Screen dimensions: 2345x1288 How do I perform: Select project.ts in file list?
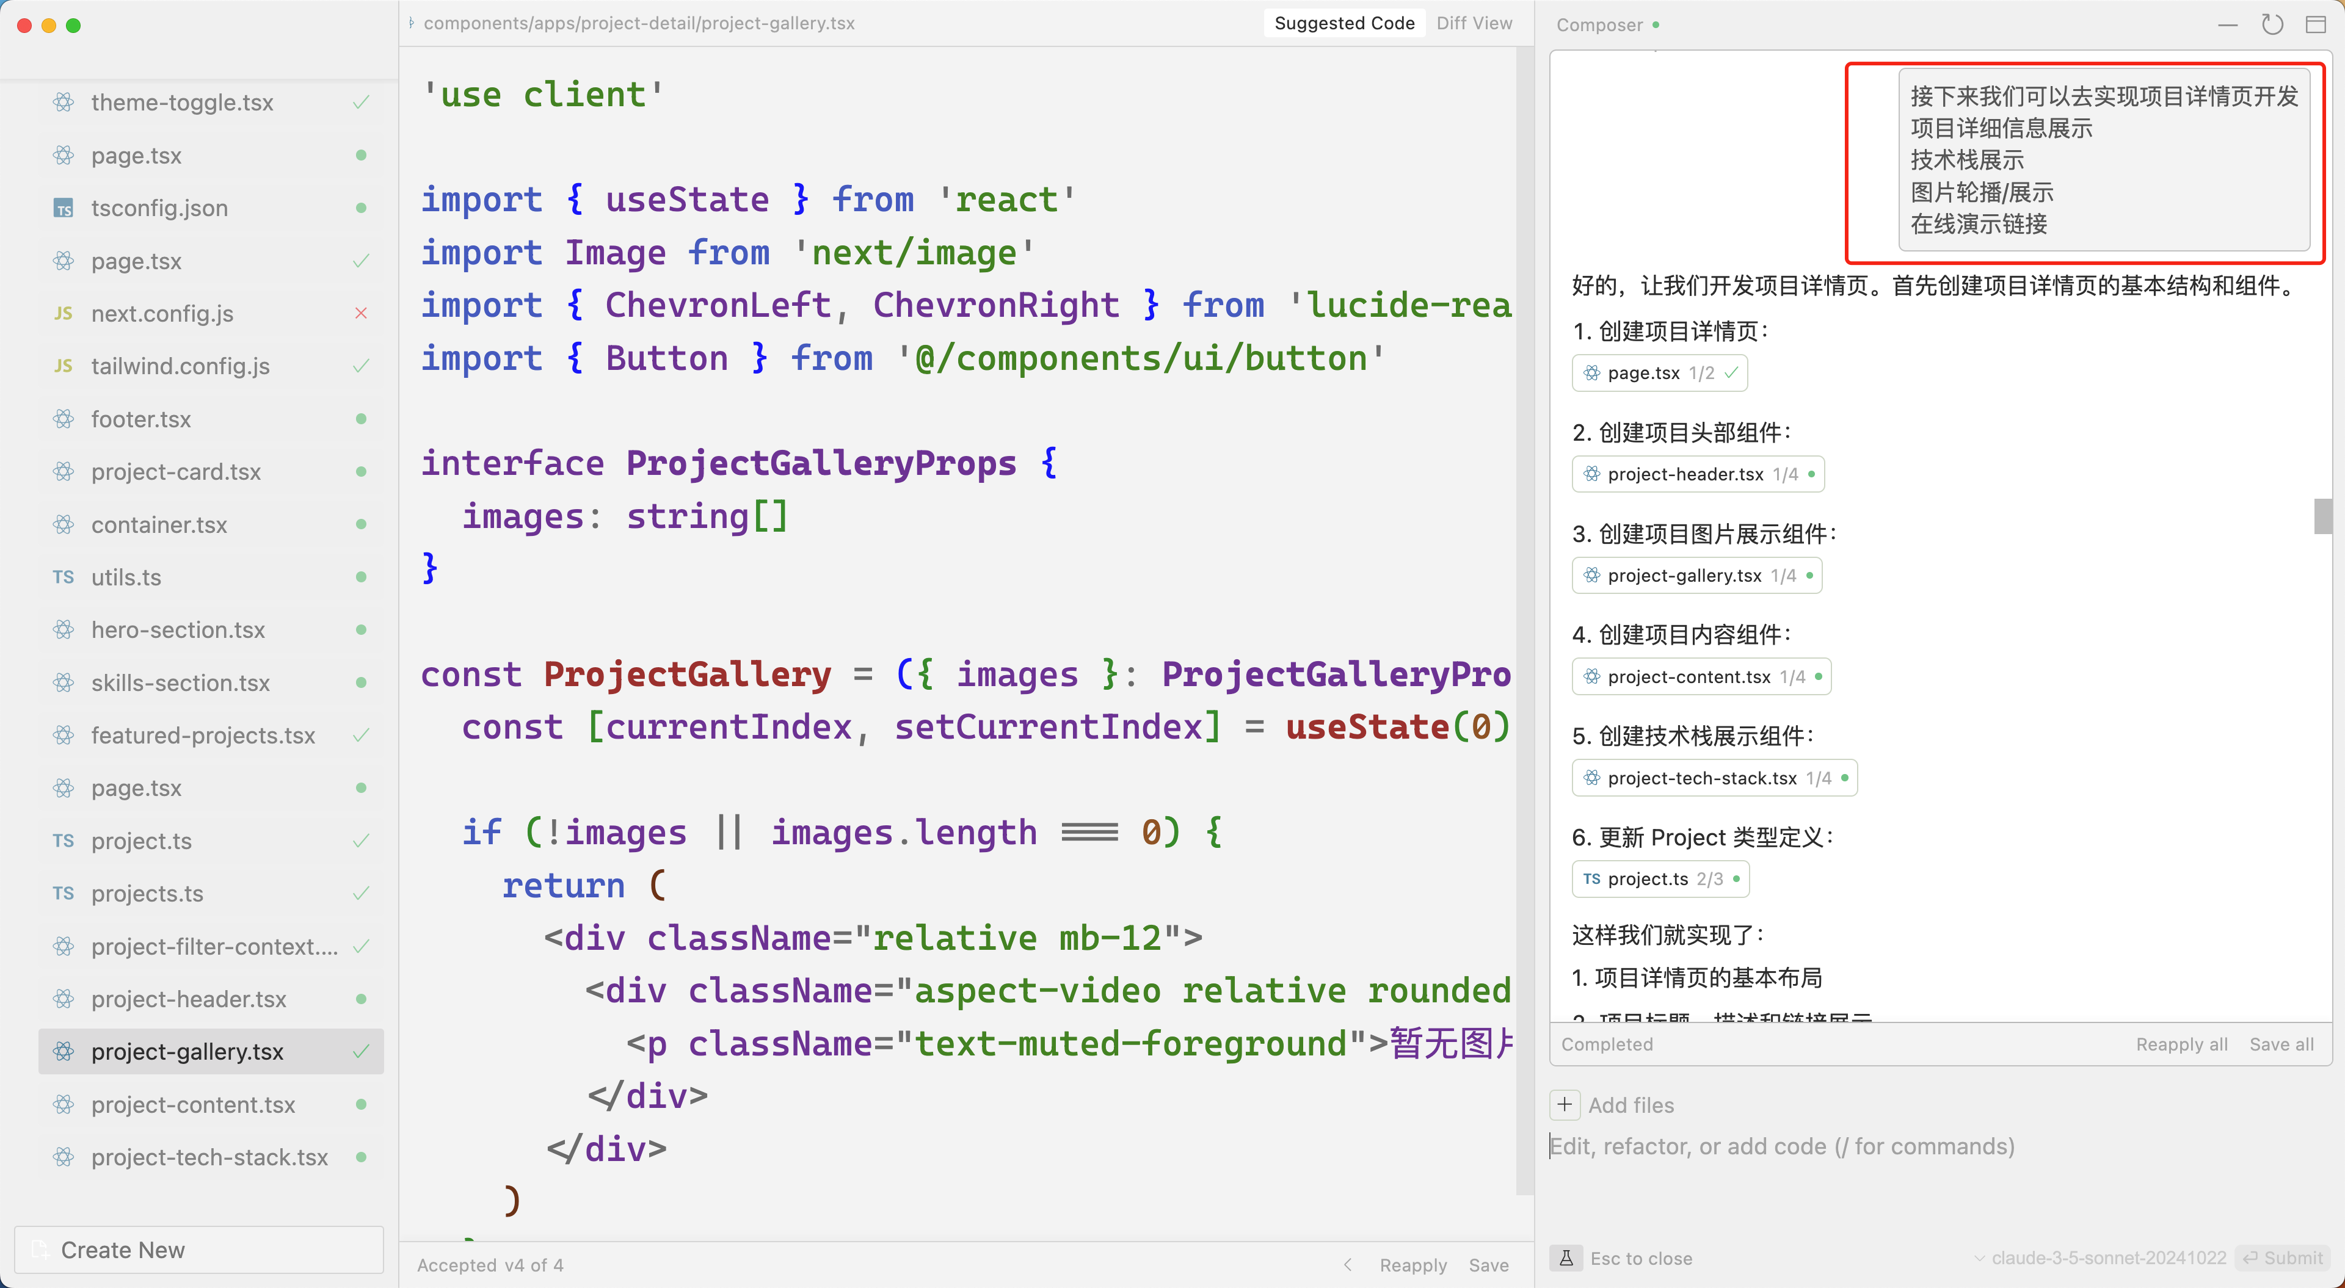click(210, 841)
